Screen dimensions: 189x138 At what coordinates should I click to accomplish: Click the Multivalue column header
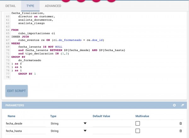click(142, 116)
